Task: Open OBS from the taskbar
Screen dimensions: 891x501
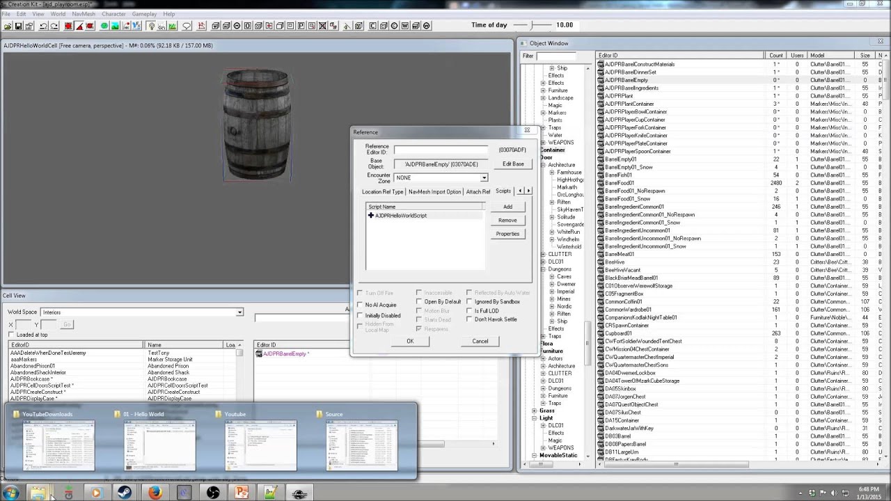Action: [213, 493]
